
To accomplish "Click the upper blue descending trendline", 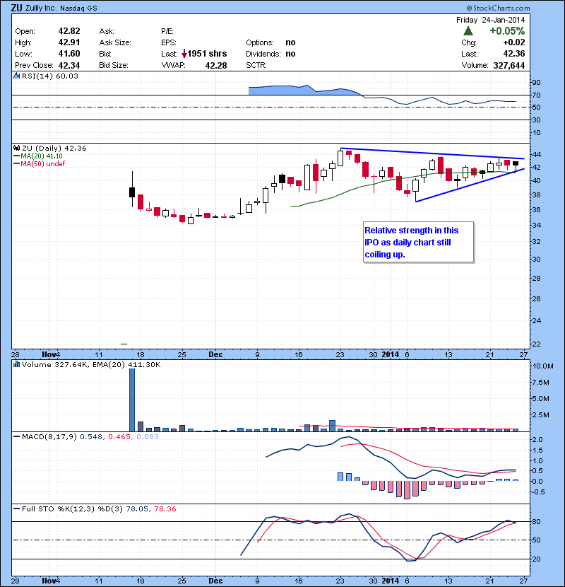I will (433, 153).
